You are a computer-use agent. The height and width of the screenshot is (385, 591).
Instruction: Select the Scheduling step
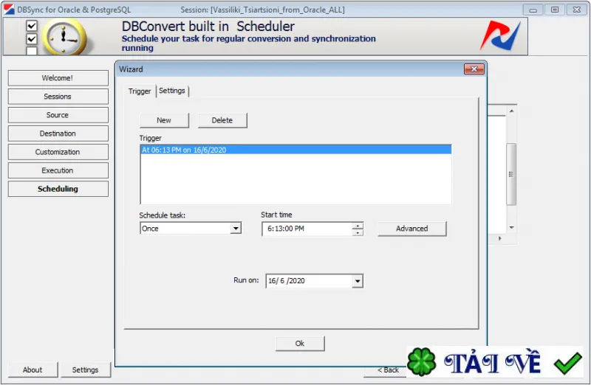click(x=58, y=189)
